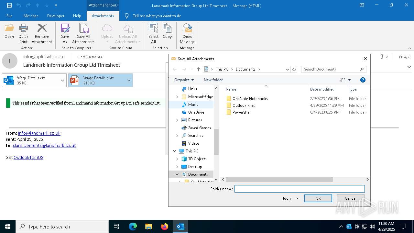Click the Folder name input field
The image size is (414, 233).
pos(300,189)
